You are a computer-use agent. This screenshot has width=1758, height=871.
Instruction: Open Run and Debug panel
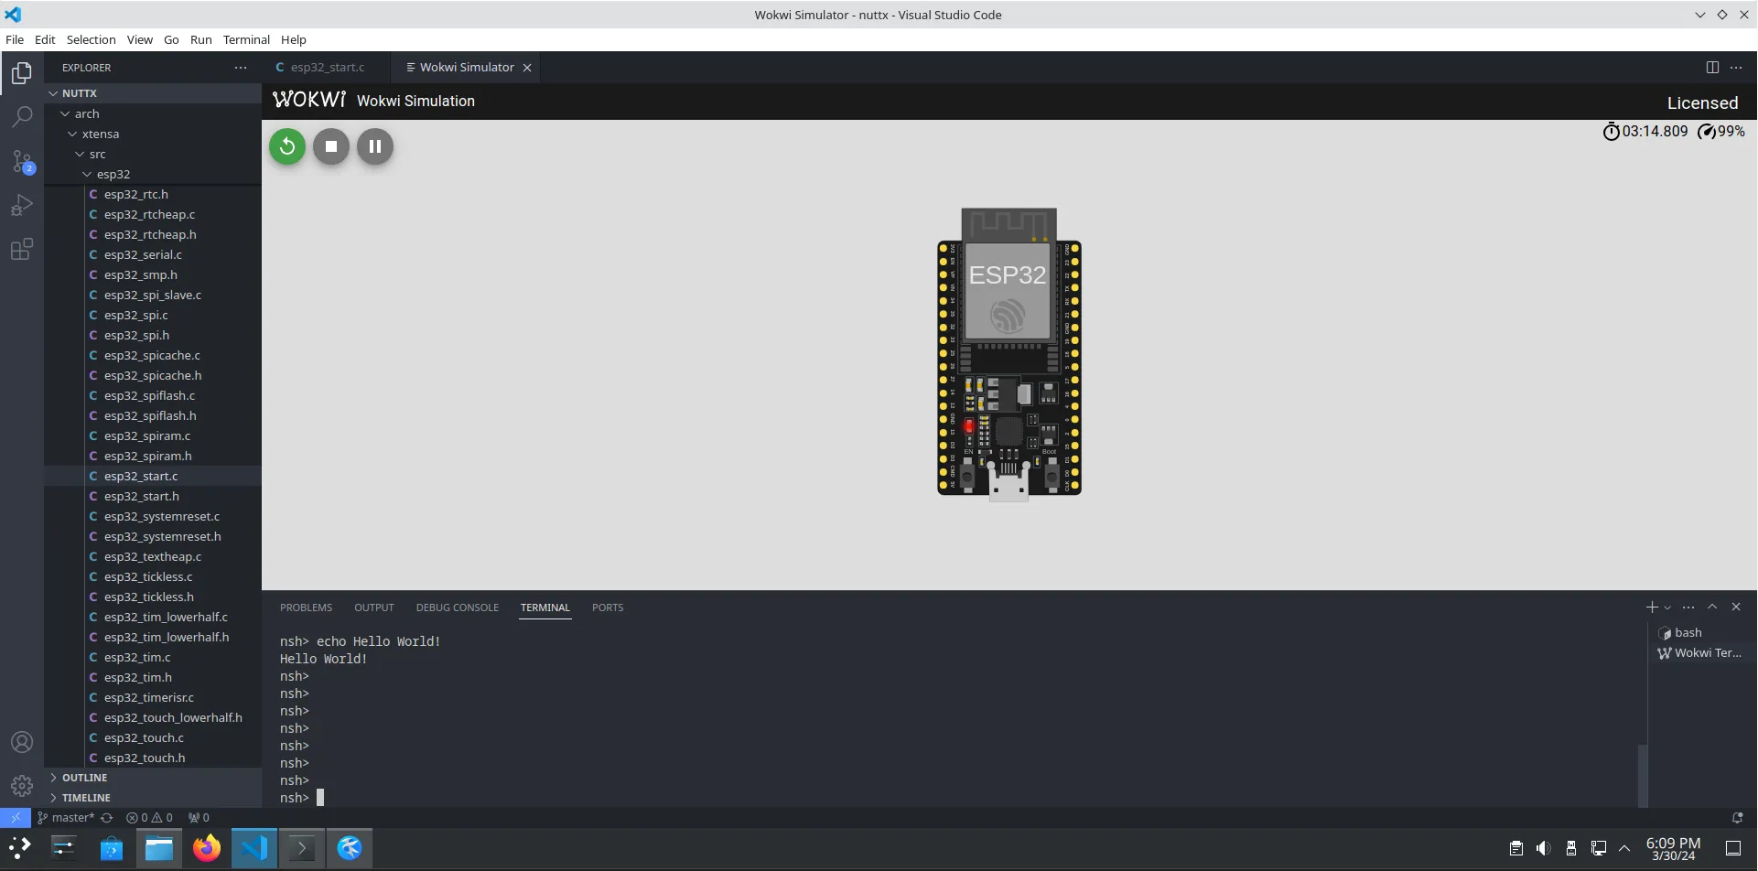(22, 205)
